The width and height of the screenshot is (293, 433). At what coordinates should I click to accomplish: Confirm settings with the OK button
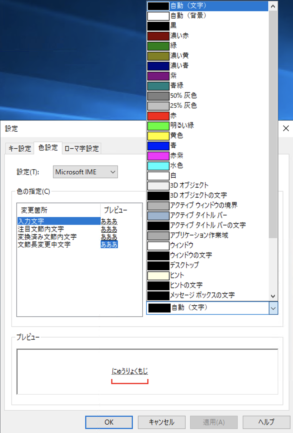[109, 422]
